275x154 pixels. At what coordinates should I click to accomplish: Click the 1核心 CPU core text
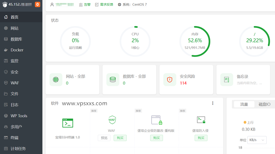(135, 48)
